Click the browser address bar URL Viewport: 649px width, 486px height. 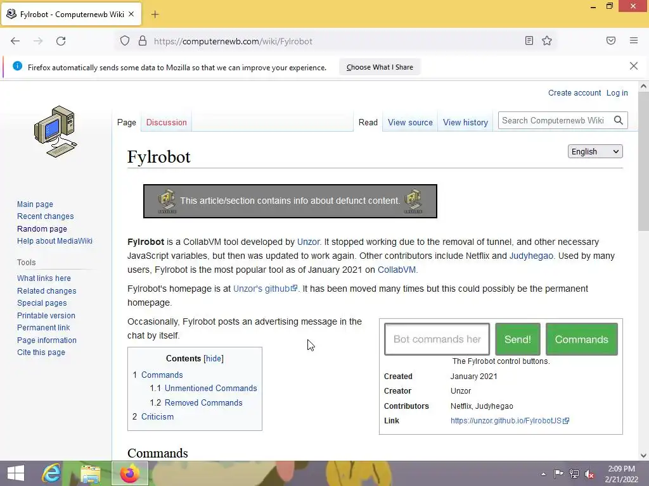coord(233,41)
